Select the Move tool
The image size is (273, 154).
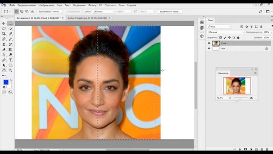(x=4, y=24)
